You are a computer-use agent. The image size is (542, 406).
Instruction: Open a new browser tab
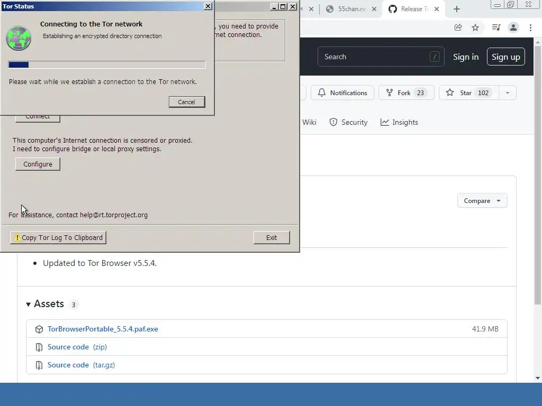click(457, 9)
